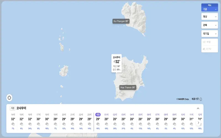Click the 20시 weather cloud icon
Screen dimensions: 221x138
(x=64, y=124)
